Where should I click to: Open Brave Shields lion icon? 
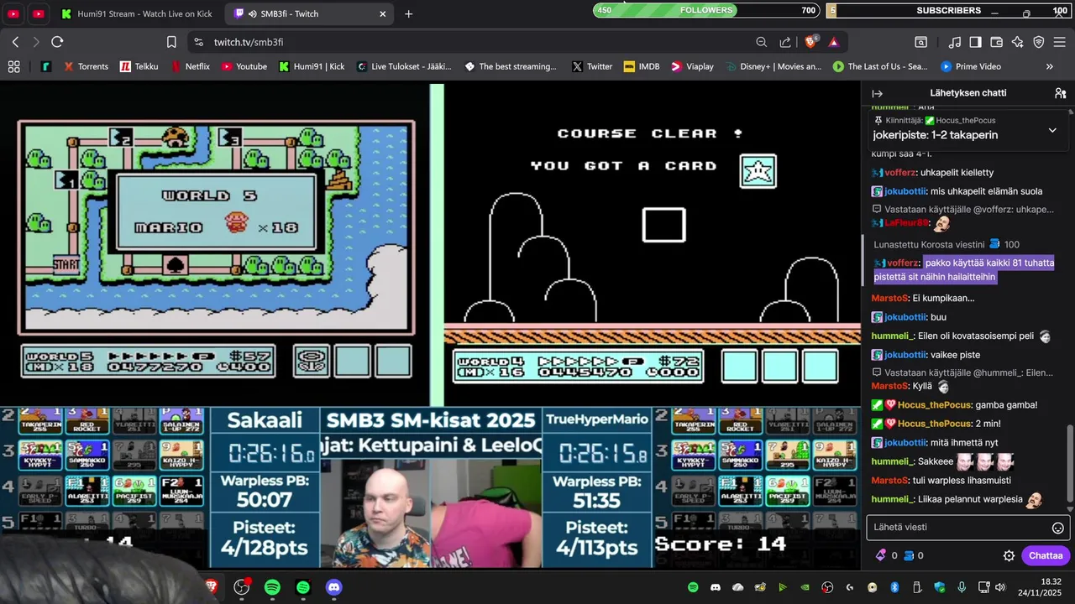point(811,42)
